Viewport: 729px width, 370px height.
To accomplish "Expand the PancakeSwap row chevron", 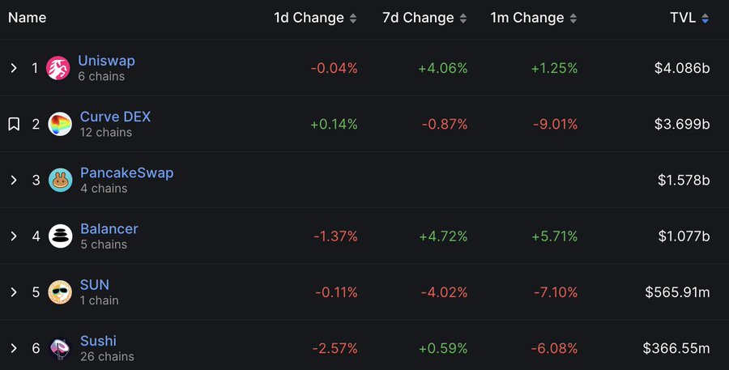I will [x=14, y=180].
